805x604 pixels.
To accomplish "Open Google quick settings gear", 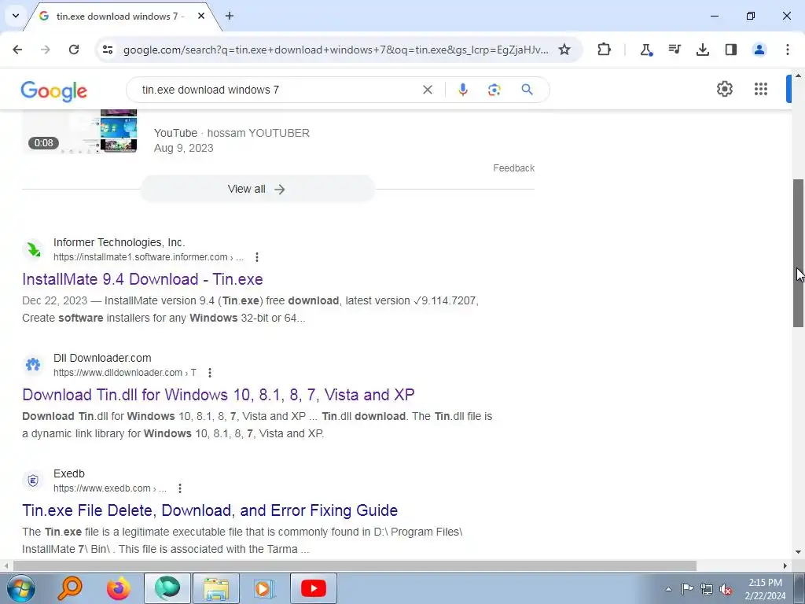I will (724, 89).
